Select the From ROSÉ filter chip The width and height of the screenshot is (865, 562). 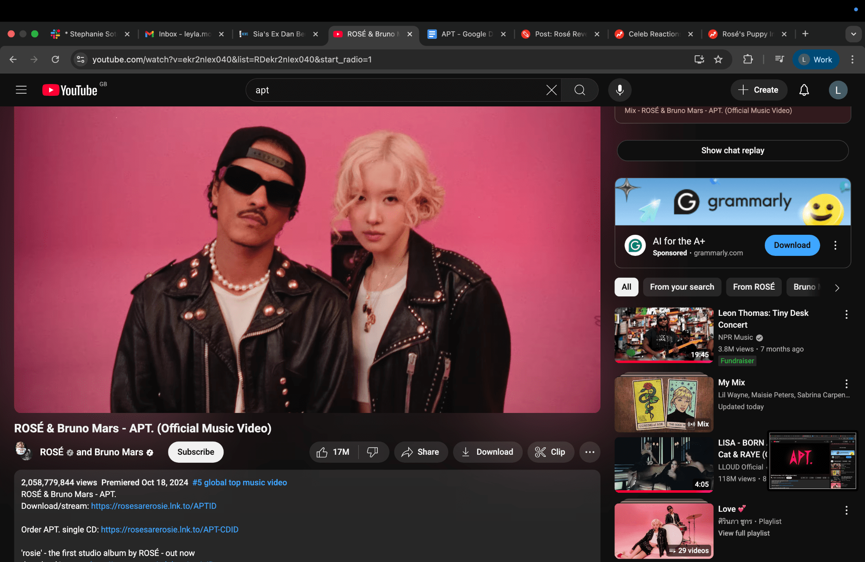pyautogui.click(x=753, y=287)
